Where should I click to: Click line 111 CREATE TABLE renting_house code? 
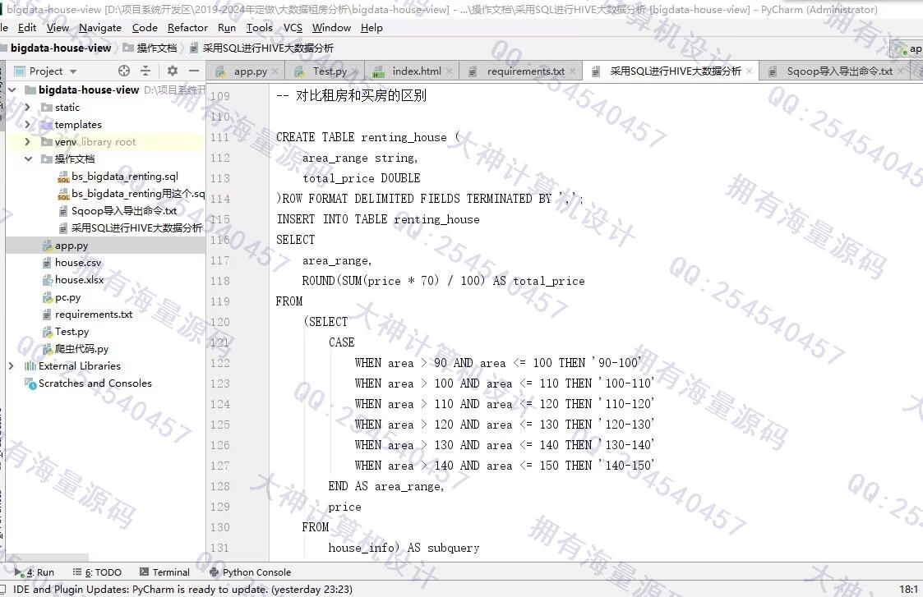[x=368, y=137]
